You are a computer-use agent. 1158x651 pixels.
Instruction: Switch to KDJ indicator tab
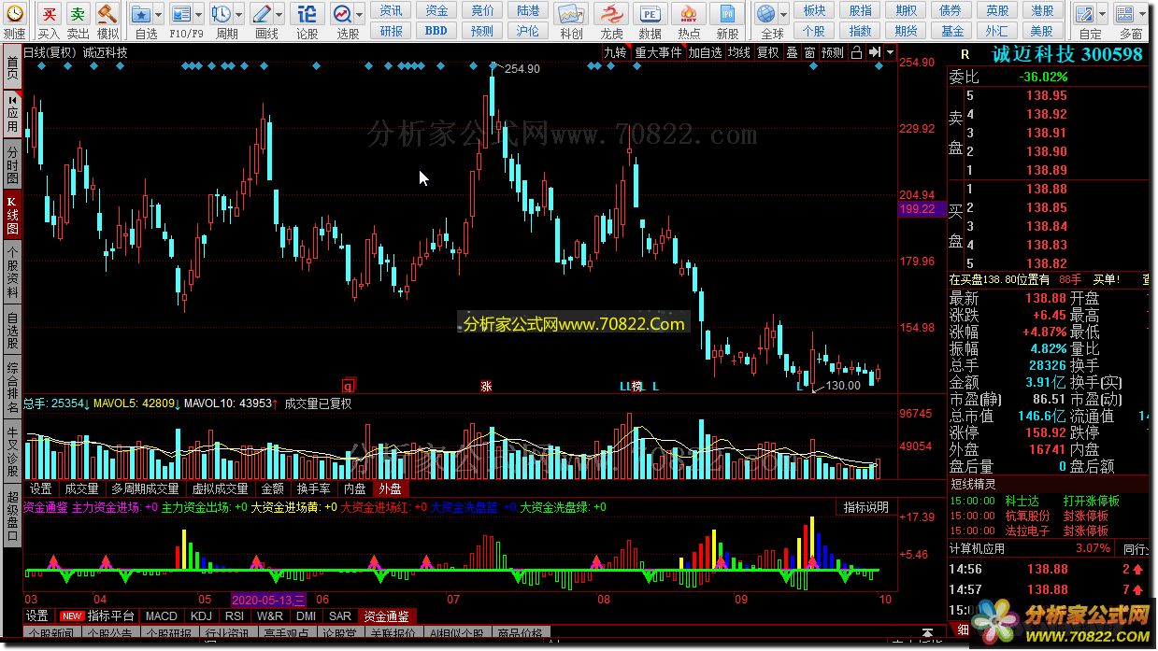point(201,616)
